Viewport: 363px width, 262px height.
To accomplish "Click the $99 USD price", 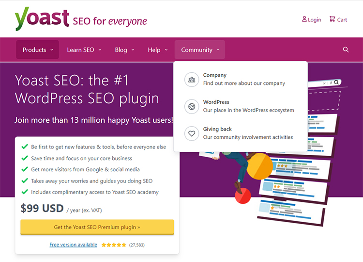I will pyautogui.click(x=42, y=208).
